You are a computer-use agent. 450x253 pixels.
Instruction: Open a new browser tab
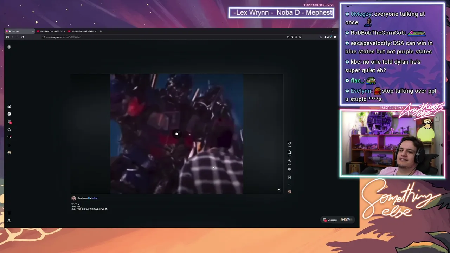101,31
